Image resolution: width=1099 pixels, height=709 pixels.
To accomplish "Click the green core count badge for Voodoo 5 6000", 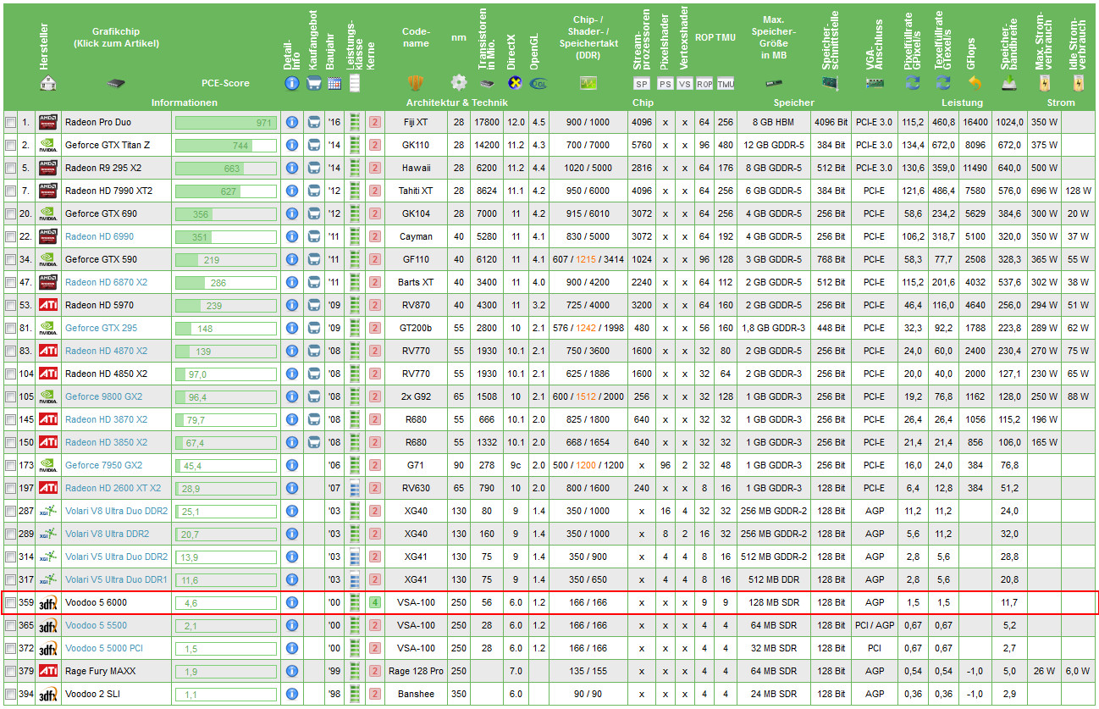I will (374, 603).
